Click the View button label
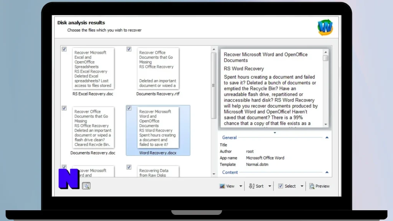 (230, 186)
